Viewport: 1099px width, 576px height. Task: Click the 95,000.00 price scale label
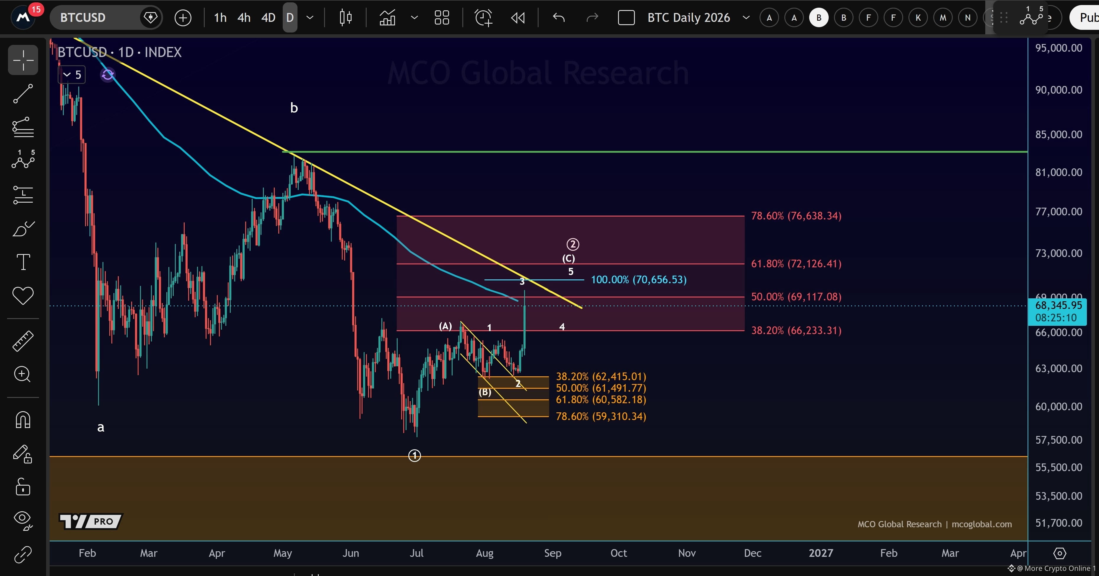1059,48
